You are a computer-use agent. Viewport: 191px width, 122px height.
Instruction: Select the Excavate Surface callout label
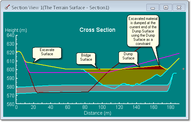coord(47,53)
